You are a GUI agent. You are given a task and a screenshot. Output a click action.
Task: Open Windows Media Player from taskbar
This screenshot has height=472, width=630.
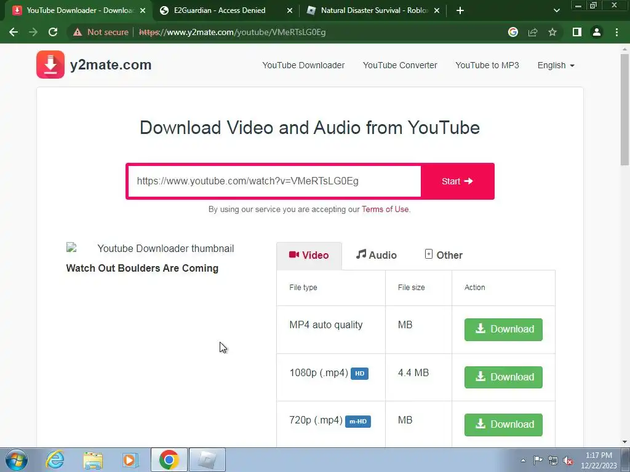[x=130, y=460]
